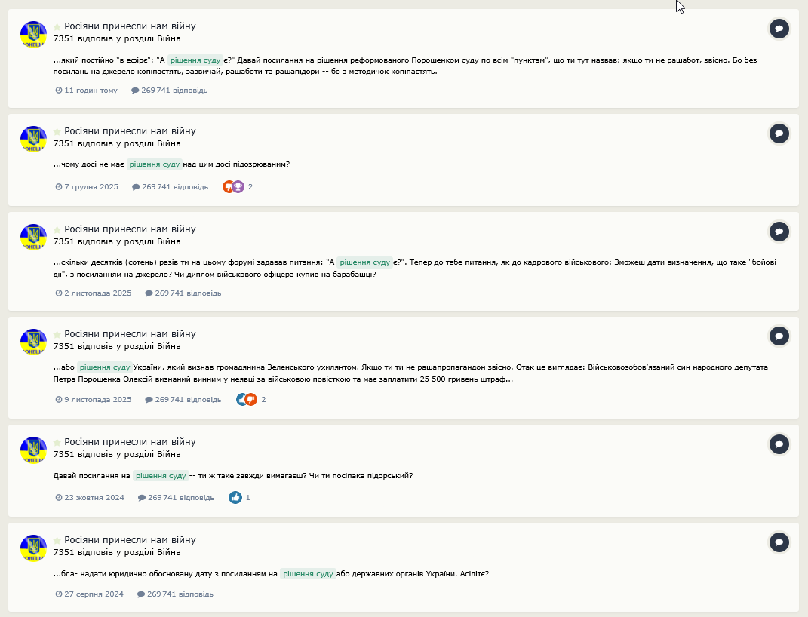
Task: Click comment bubble icon on the 23 жовтня 2024 post
Action: point(779,444)
